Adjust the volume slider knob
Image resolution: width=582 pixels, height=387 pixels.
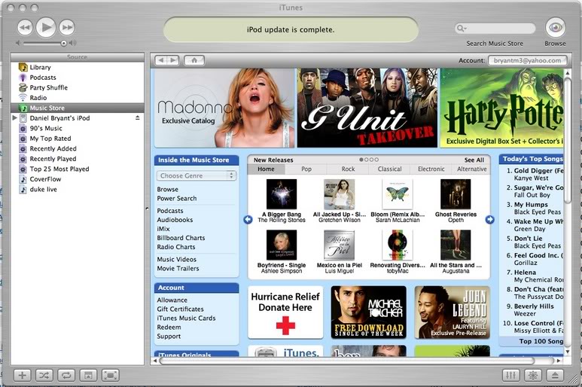(x=64, y=44)
